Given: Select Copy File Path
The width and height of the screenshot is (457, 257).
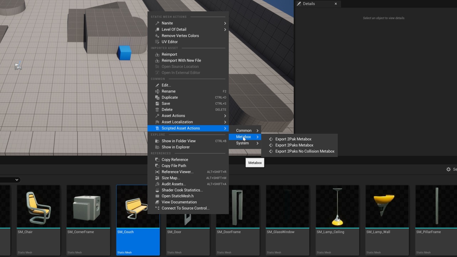Looking at the screenshot, I should click(x=188, y=166).
